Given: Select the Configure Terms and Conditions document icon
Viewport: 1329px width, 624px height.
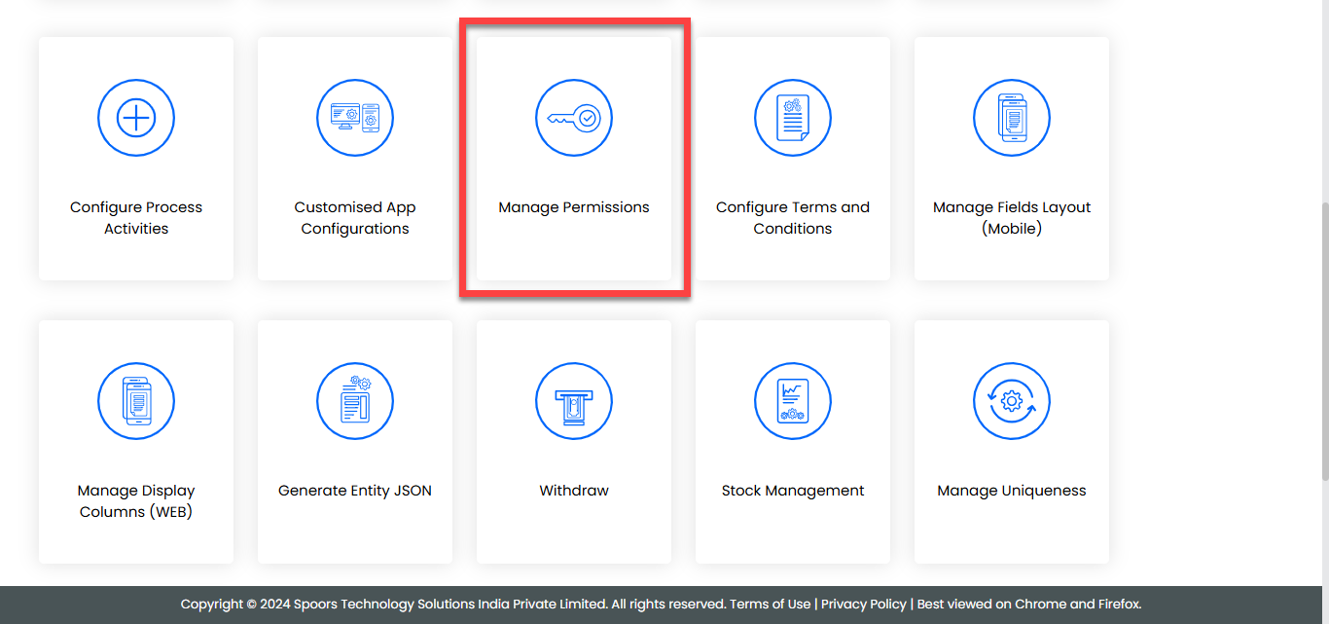Looking at the screenshot, I should tap(793, 118).
